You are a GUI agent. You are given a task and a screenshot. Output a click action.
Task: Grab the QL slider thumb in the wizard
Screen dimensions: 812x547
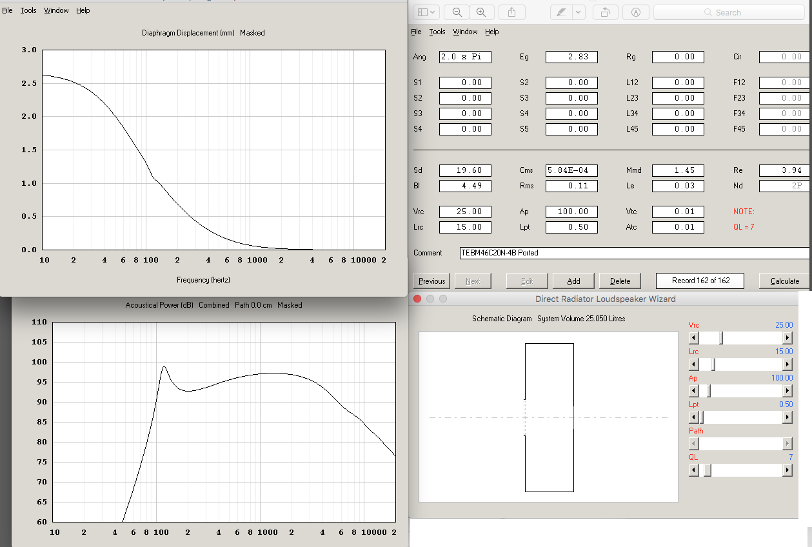707,470
